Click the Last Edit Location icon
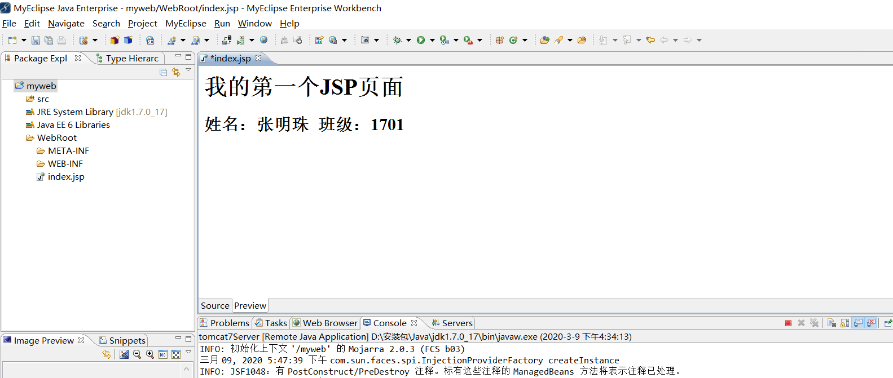Screen dimensions: 893x378 pos(650,40)
